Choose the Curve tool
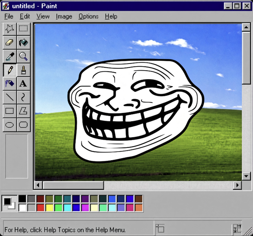This screenshot has width=253, height=236. pyautogui.click(x=23, y=97)
